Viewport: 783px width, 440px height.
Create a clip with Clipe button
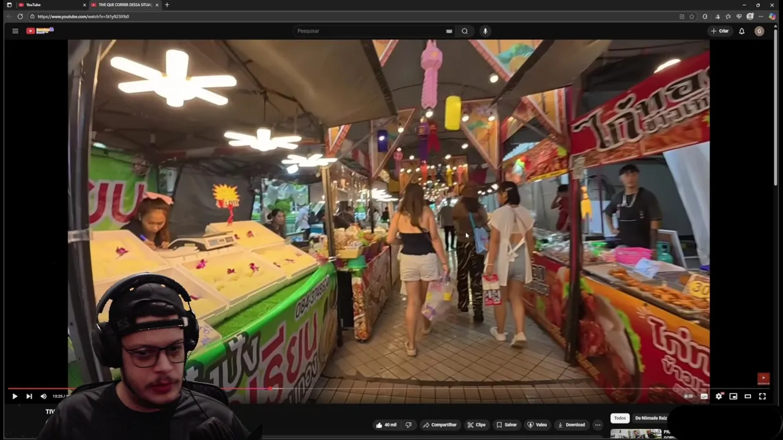pyautogui.click(x=477, y=425)
